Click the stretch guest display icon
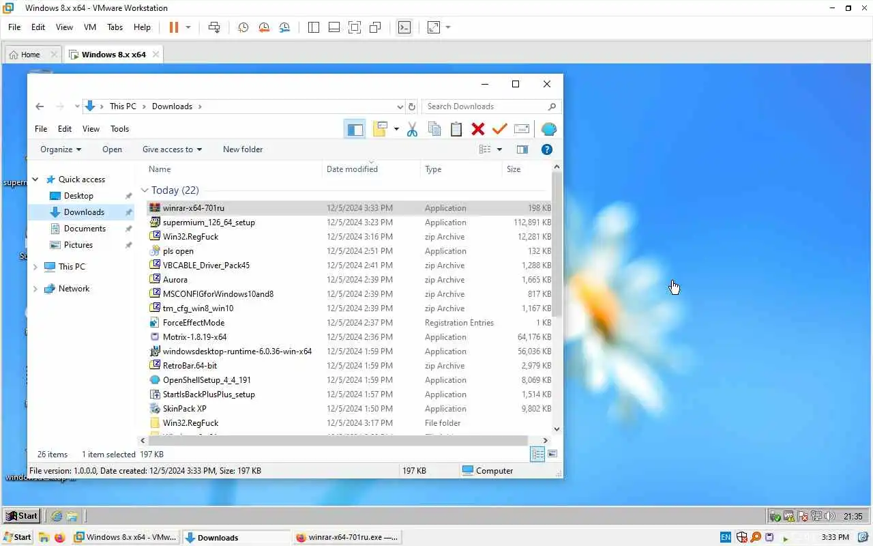873x546 pixels. 434,27
